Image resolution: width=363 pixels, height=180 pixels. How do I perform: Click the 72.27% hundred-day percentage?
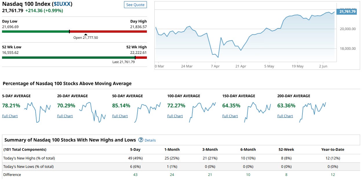point(176,106)
